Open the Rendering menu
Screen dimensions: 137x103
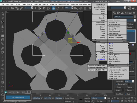(x=74, y=4)
